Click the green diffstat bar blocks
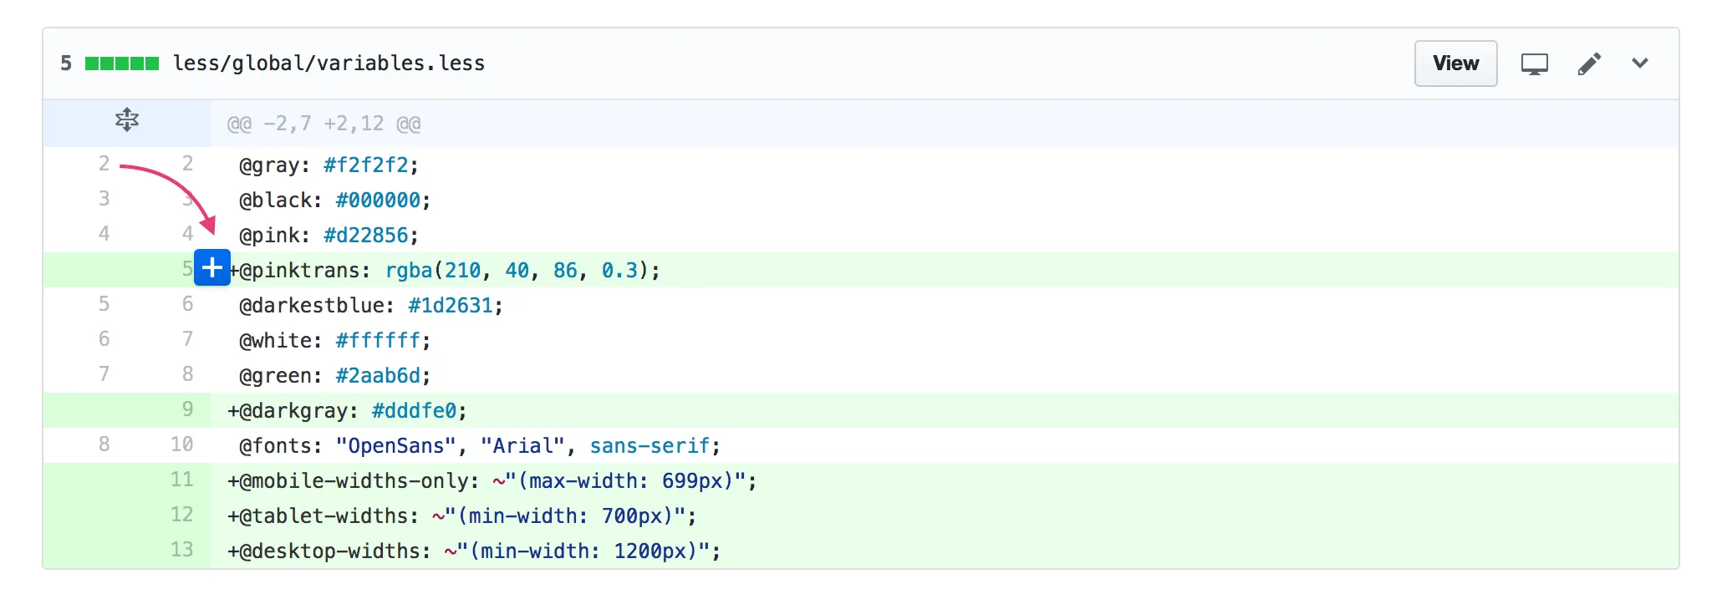Viewport: 1722px width, 589px height. tap(122, 63)
